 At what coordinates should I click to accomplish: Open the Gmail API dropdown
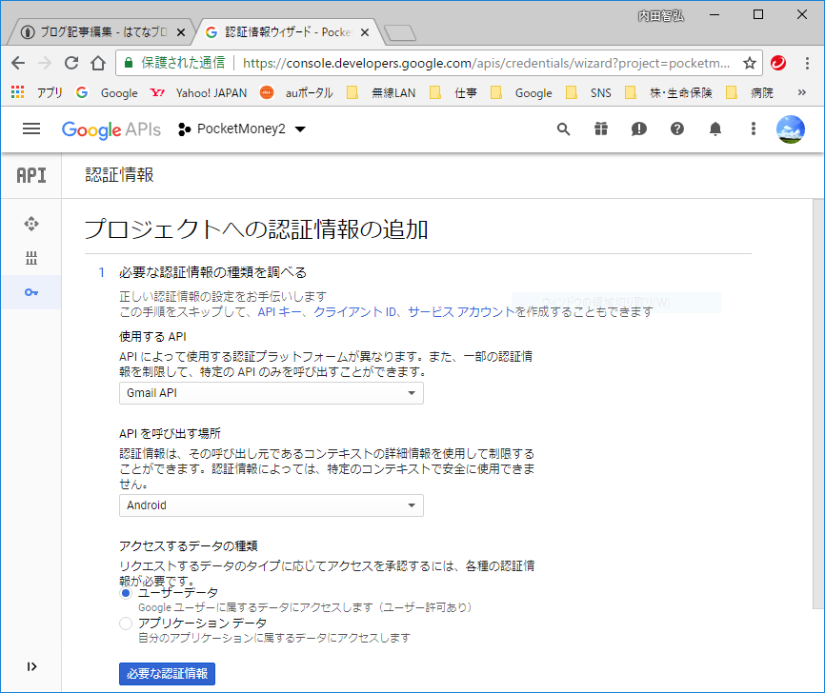(271, 393)
